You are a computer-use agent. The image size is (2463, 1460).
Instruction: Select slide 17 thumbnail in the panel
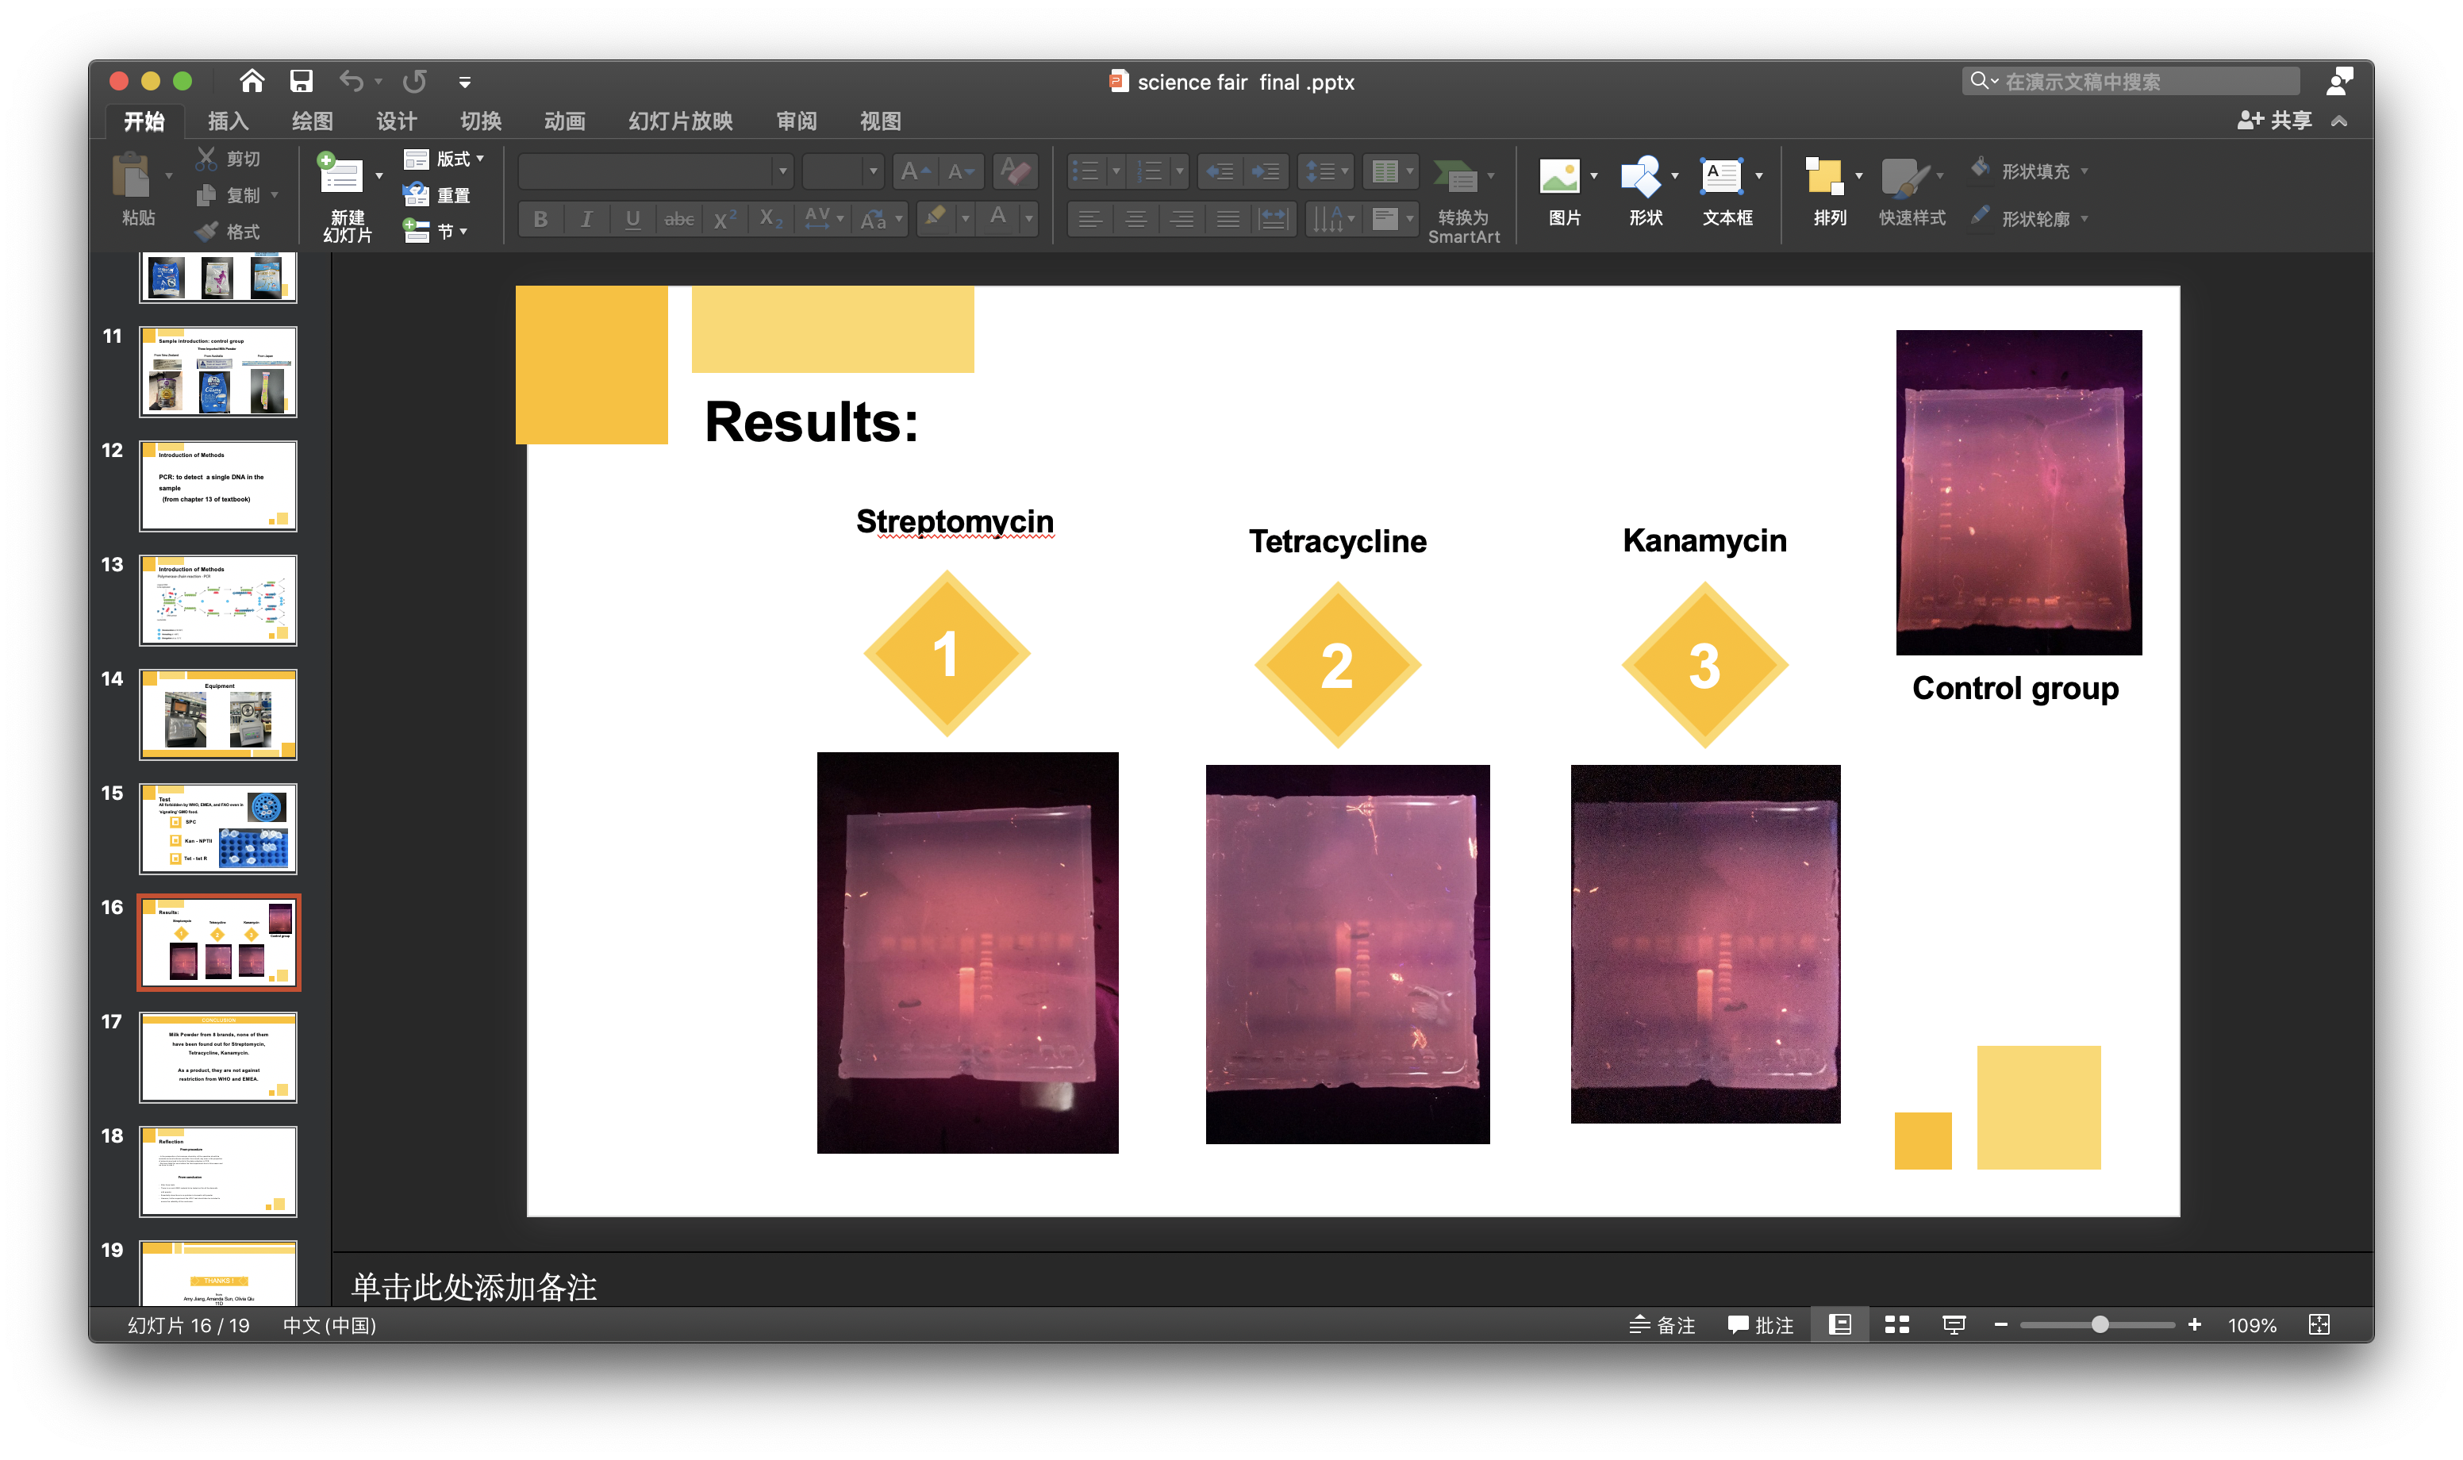pos(218,1057)
